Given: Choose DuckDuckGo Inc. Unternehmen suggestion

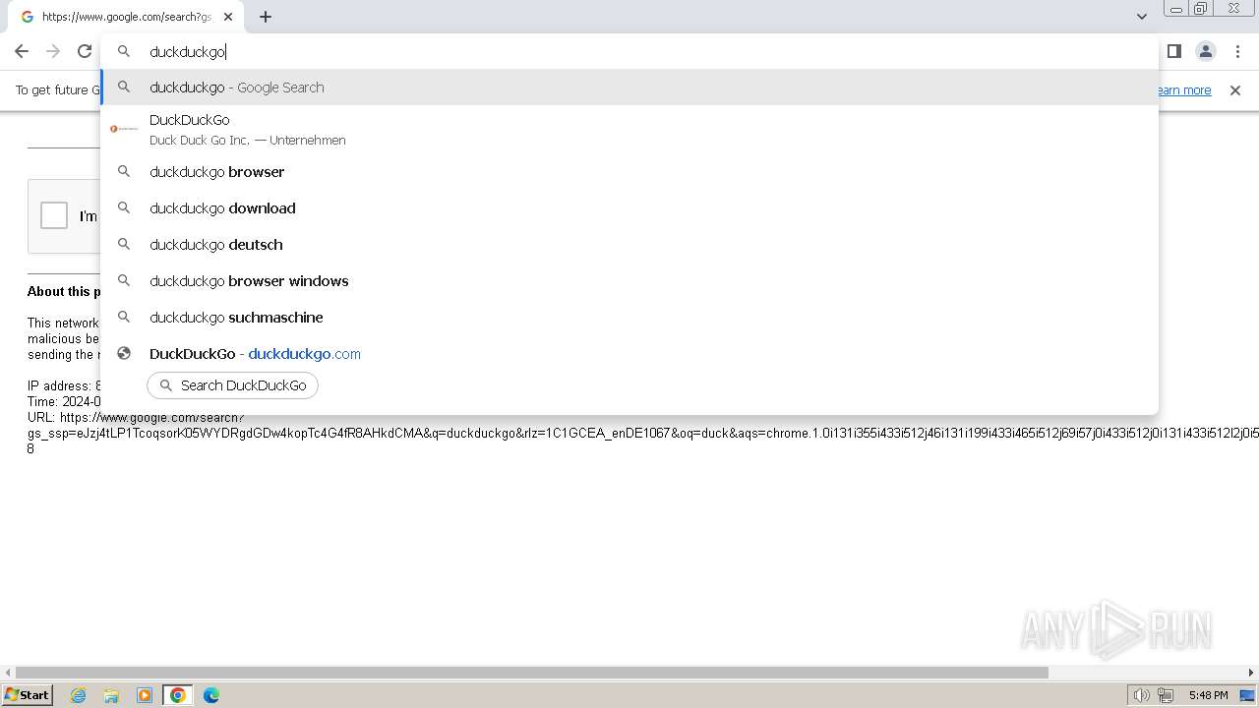Looking at the screenshot, I should point(629,129).
